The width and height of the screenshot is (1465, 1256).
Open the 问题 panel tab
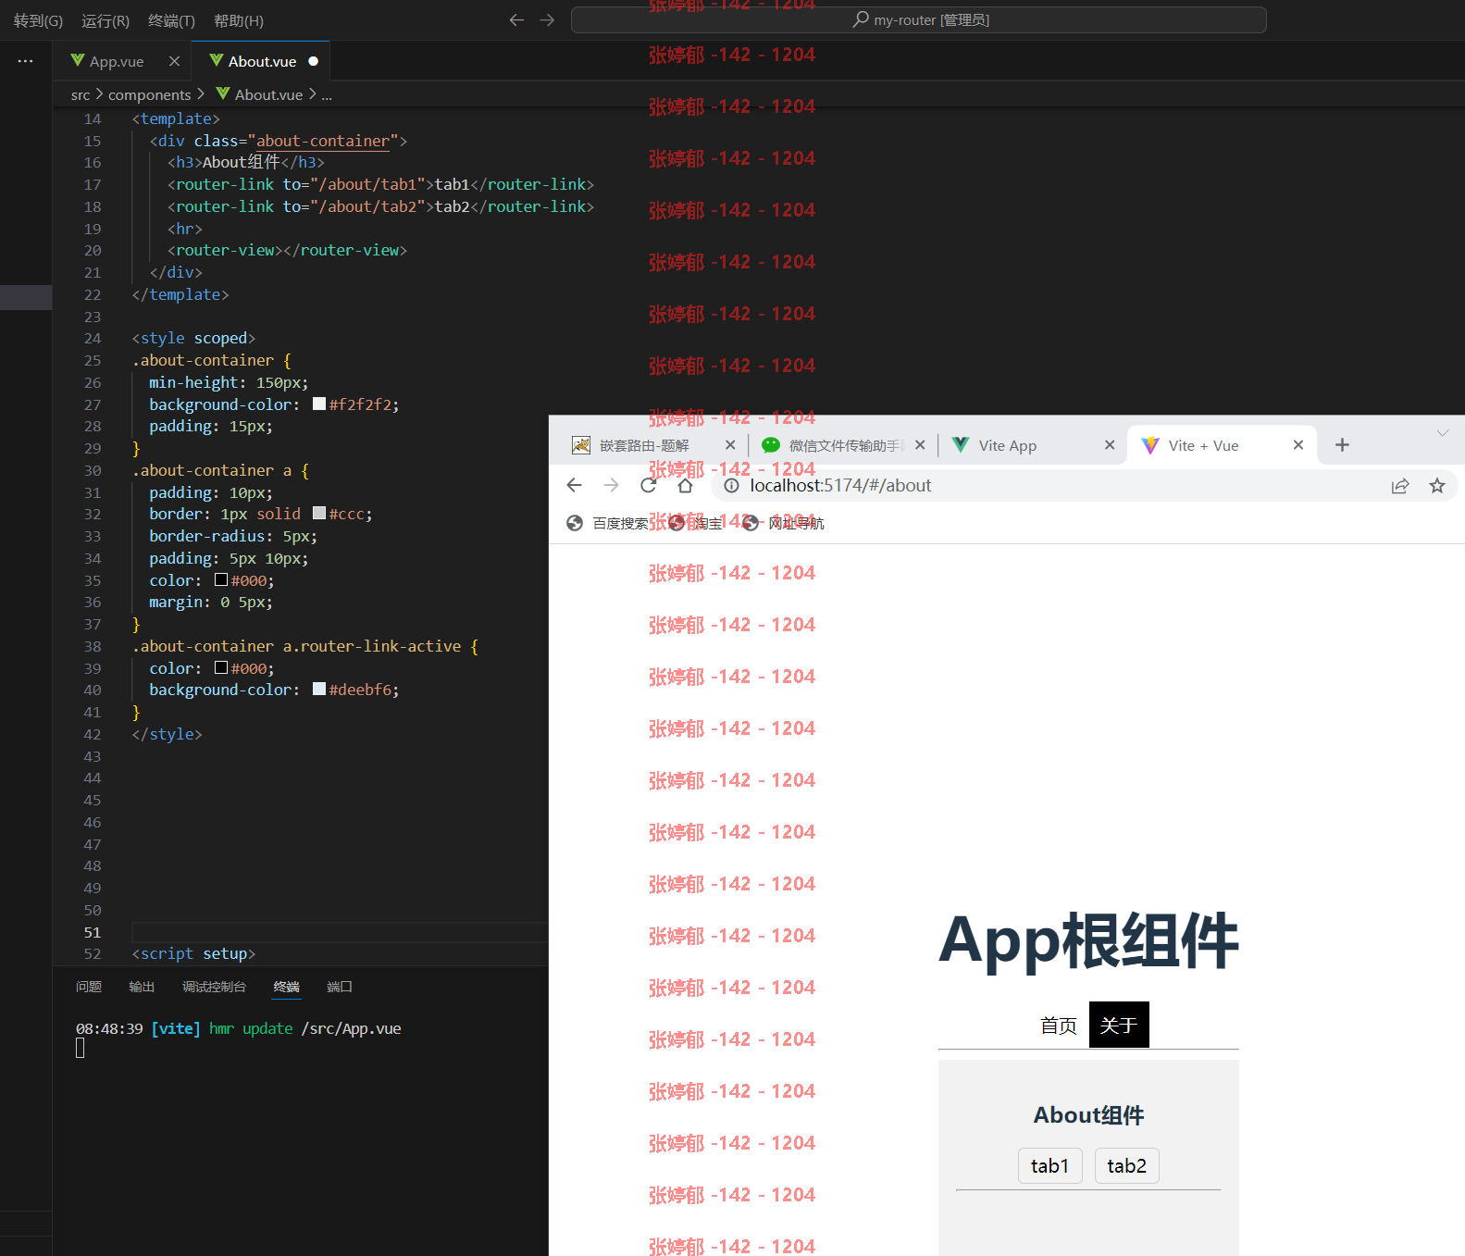point(89,987)
